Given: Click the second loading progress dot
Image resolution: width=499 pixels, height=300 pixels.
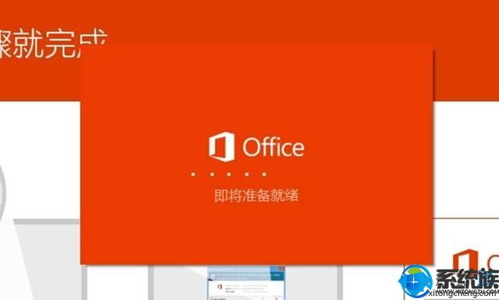Looking at the screenshot, I should point(213,174).
